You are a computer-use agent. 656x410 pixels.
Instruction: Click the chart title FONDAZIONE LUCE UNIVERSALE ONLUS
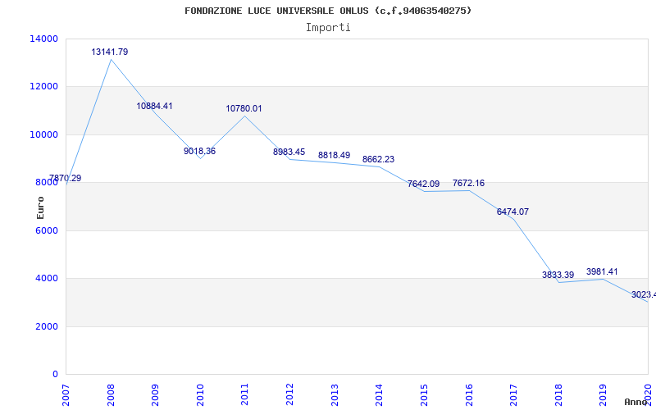tap(328, 11)
